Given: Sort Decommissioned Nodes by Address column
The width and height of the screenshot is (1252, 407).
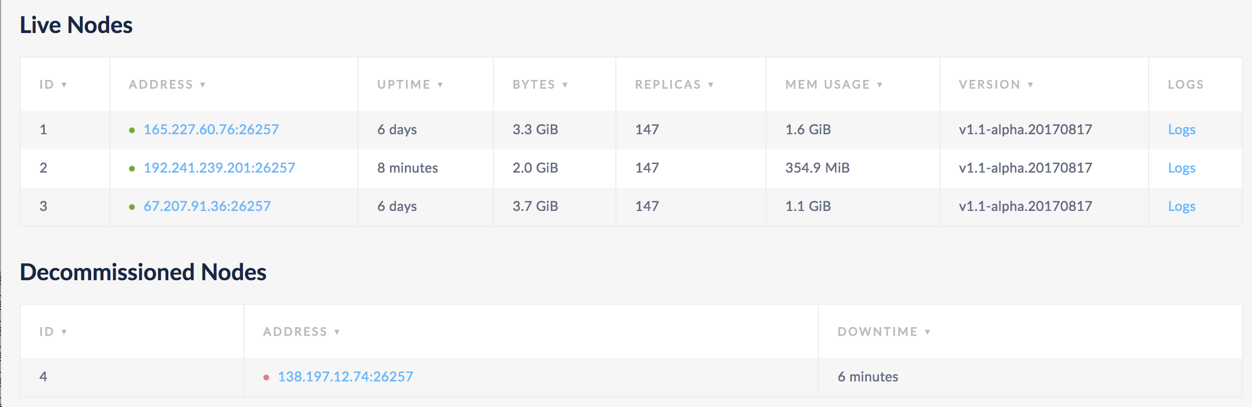Looking at the screenshot, I should 300,332.
